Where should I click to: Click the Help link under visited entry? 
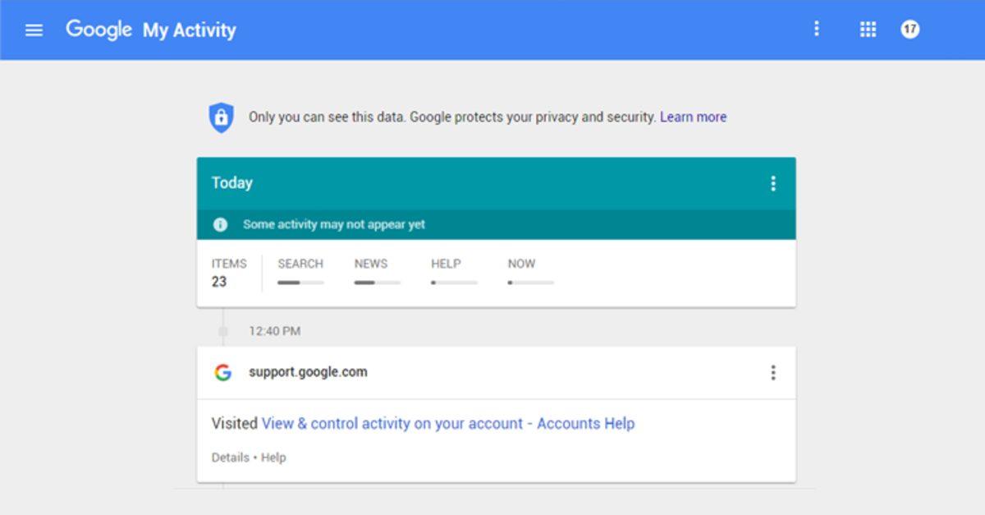tap(273, 458)
